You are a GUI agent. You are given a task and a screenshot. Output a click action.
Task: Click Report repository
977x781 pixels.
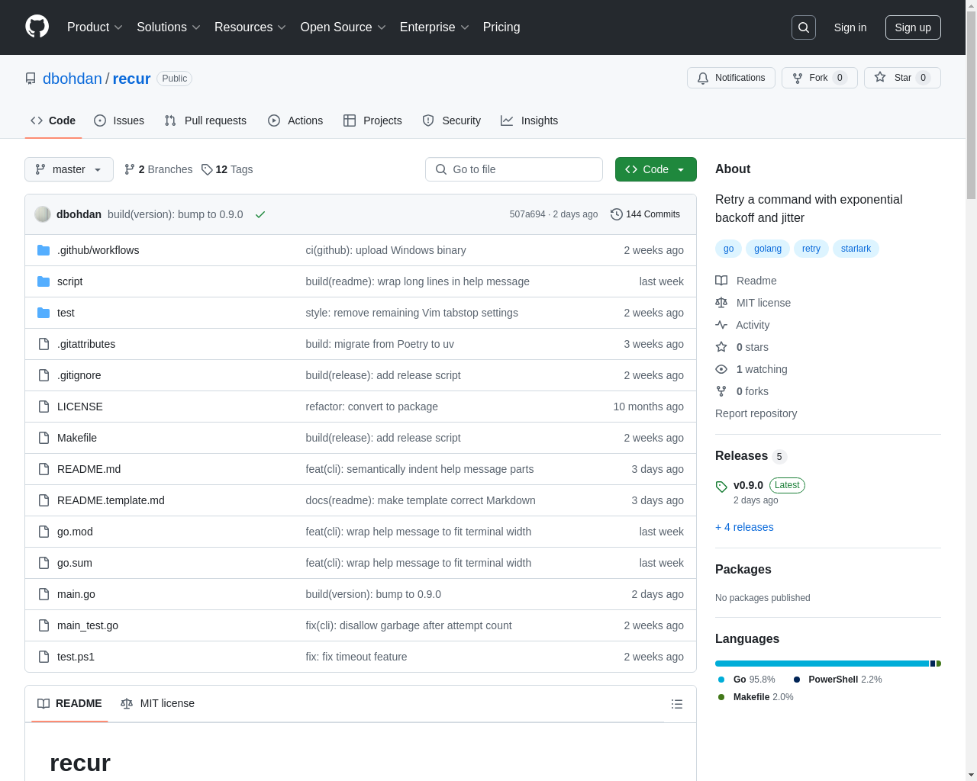point(756,413)
